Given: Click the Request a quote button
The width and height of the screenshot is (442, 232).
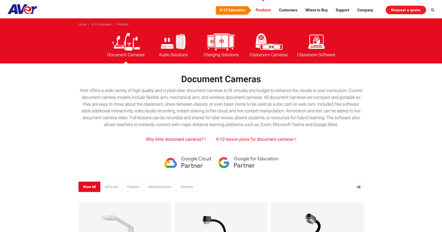Looking at the screenshot, I should [x=406, y=10].
